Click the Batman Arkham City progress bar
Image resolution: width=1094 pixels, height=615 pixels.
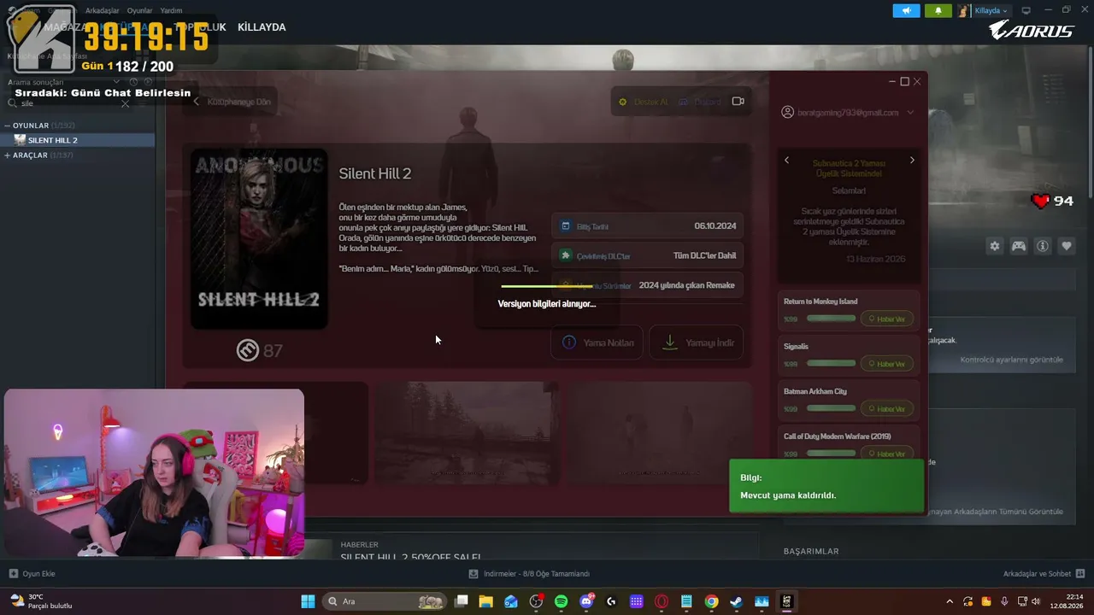coord(831,409)
